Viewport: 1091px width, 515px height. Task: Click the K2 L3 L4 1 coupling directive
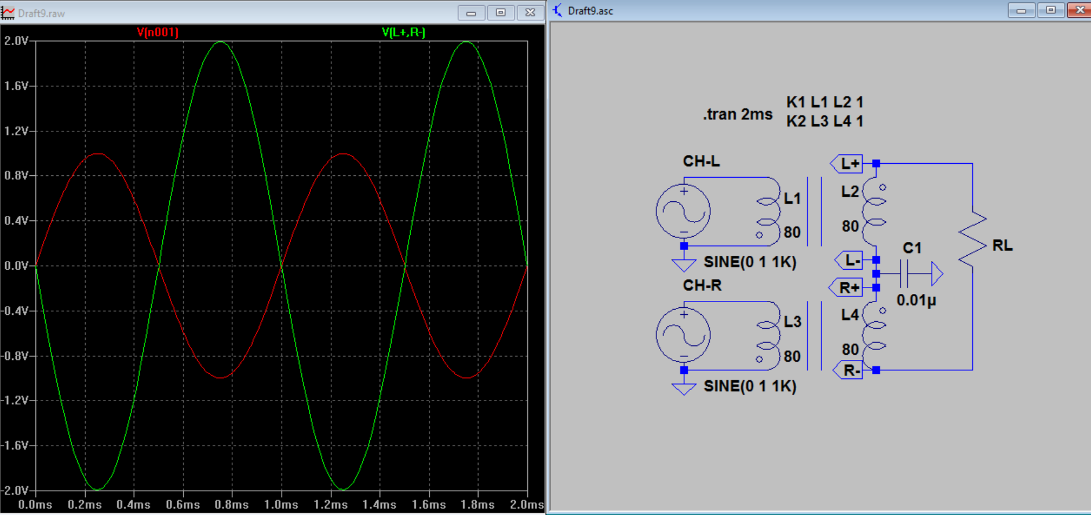825,121
